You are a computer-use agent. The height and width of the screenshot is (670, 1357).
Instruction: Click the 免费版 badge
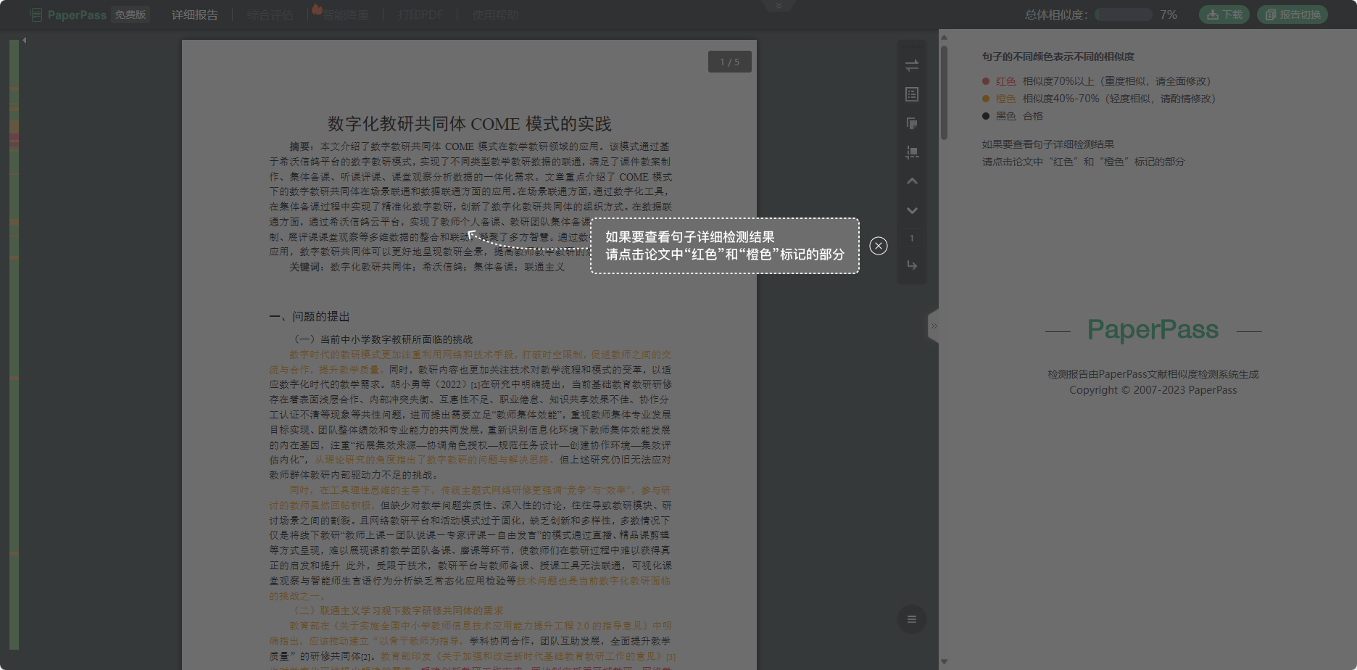click(x=130, y=15)
